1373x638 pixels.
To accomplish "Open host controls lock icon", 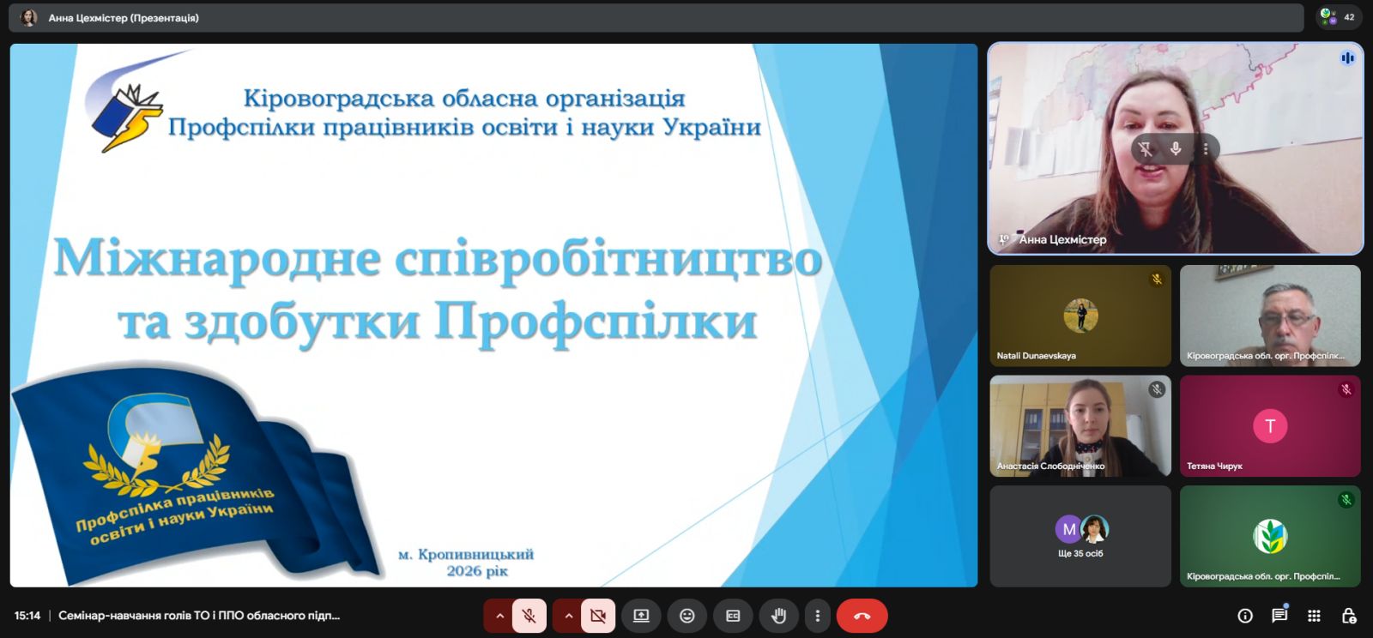I will (x=1348, y=616).
